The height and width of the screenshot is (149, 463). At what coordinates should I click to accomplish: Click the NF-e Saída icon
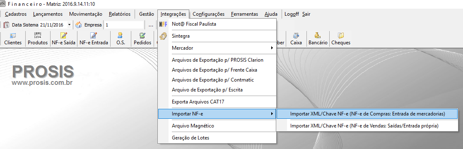coord(63,39)
